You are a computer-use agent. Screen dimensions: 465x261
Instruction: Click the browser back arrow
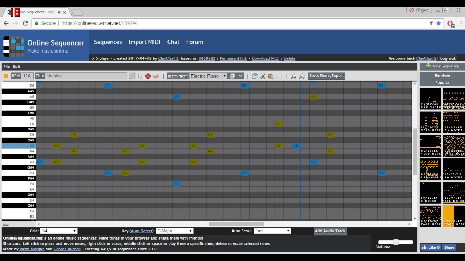click(6, 23)
